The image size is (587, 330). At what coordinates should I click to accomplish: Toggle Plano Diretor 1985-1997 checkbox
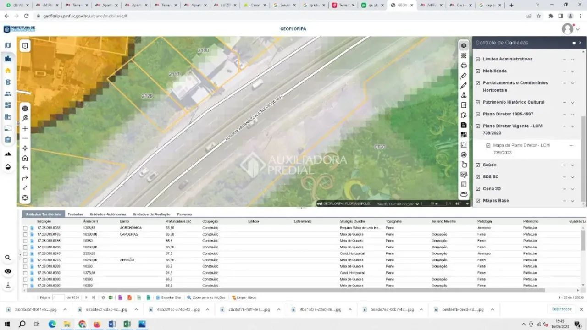pyautogui.click(x=478, y=114)
